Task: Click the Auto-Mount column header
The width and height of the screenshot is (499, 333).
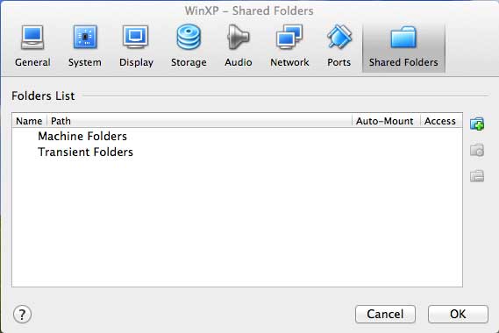Action: click(x=386, y=121)
